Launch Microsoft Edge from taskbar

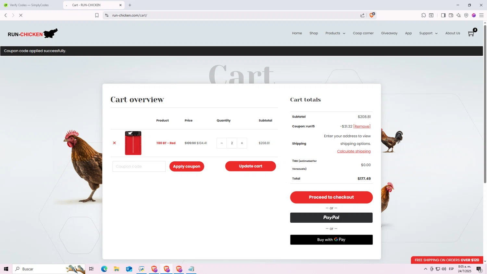click(104, 269)
